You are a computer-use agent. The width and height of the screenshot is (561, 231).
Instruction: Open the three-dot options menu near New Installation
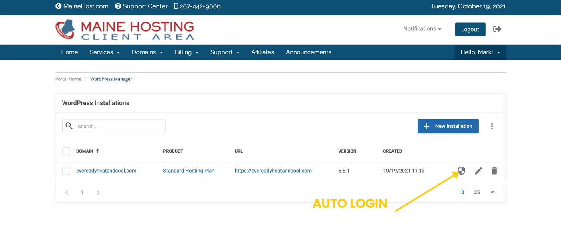[492, 126]
